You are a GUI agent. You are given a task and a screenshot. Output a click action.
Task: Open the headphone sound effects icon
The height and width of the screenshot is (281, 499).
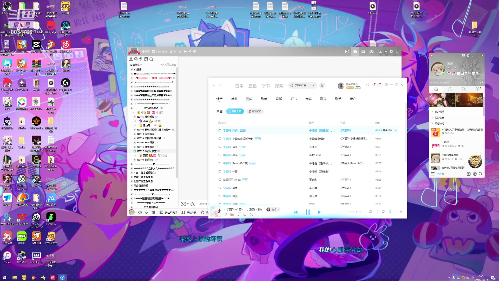click(383, 212)
